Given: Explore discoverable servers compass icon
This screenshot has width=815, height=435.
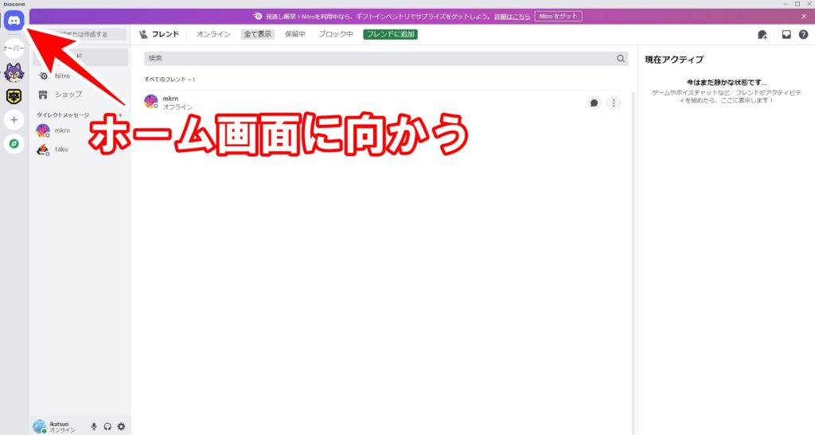Looking at the screenshot, I should pos(14,144).
